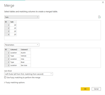Click Location cell in San Jose row
The image size is (105, 95).
pyautogui.click(x=15, y=65)
